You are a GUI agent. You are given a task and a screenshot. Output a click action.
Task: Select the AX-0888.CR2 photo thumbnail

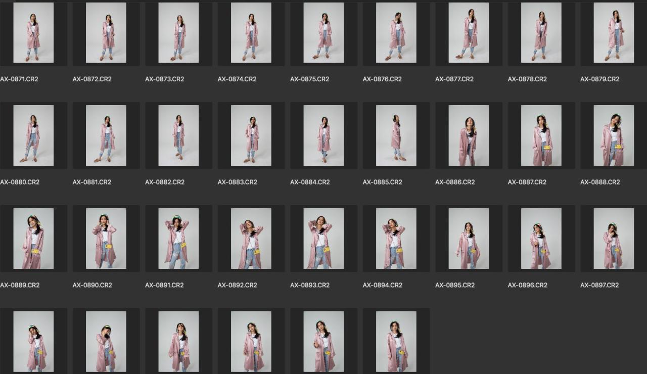pyautogui.click(x=614, y=135)
